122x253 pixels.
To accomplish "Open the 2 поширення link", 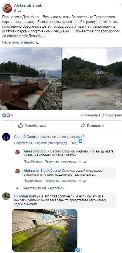I will tap(112, 115).
